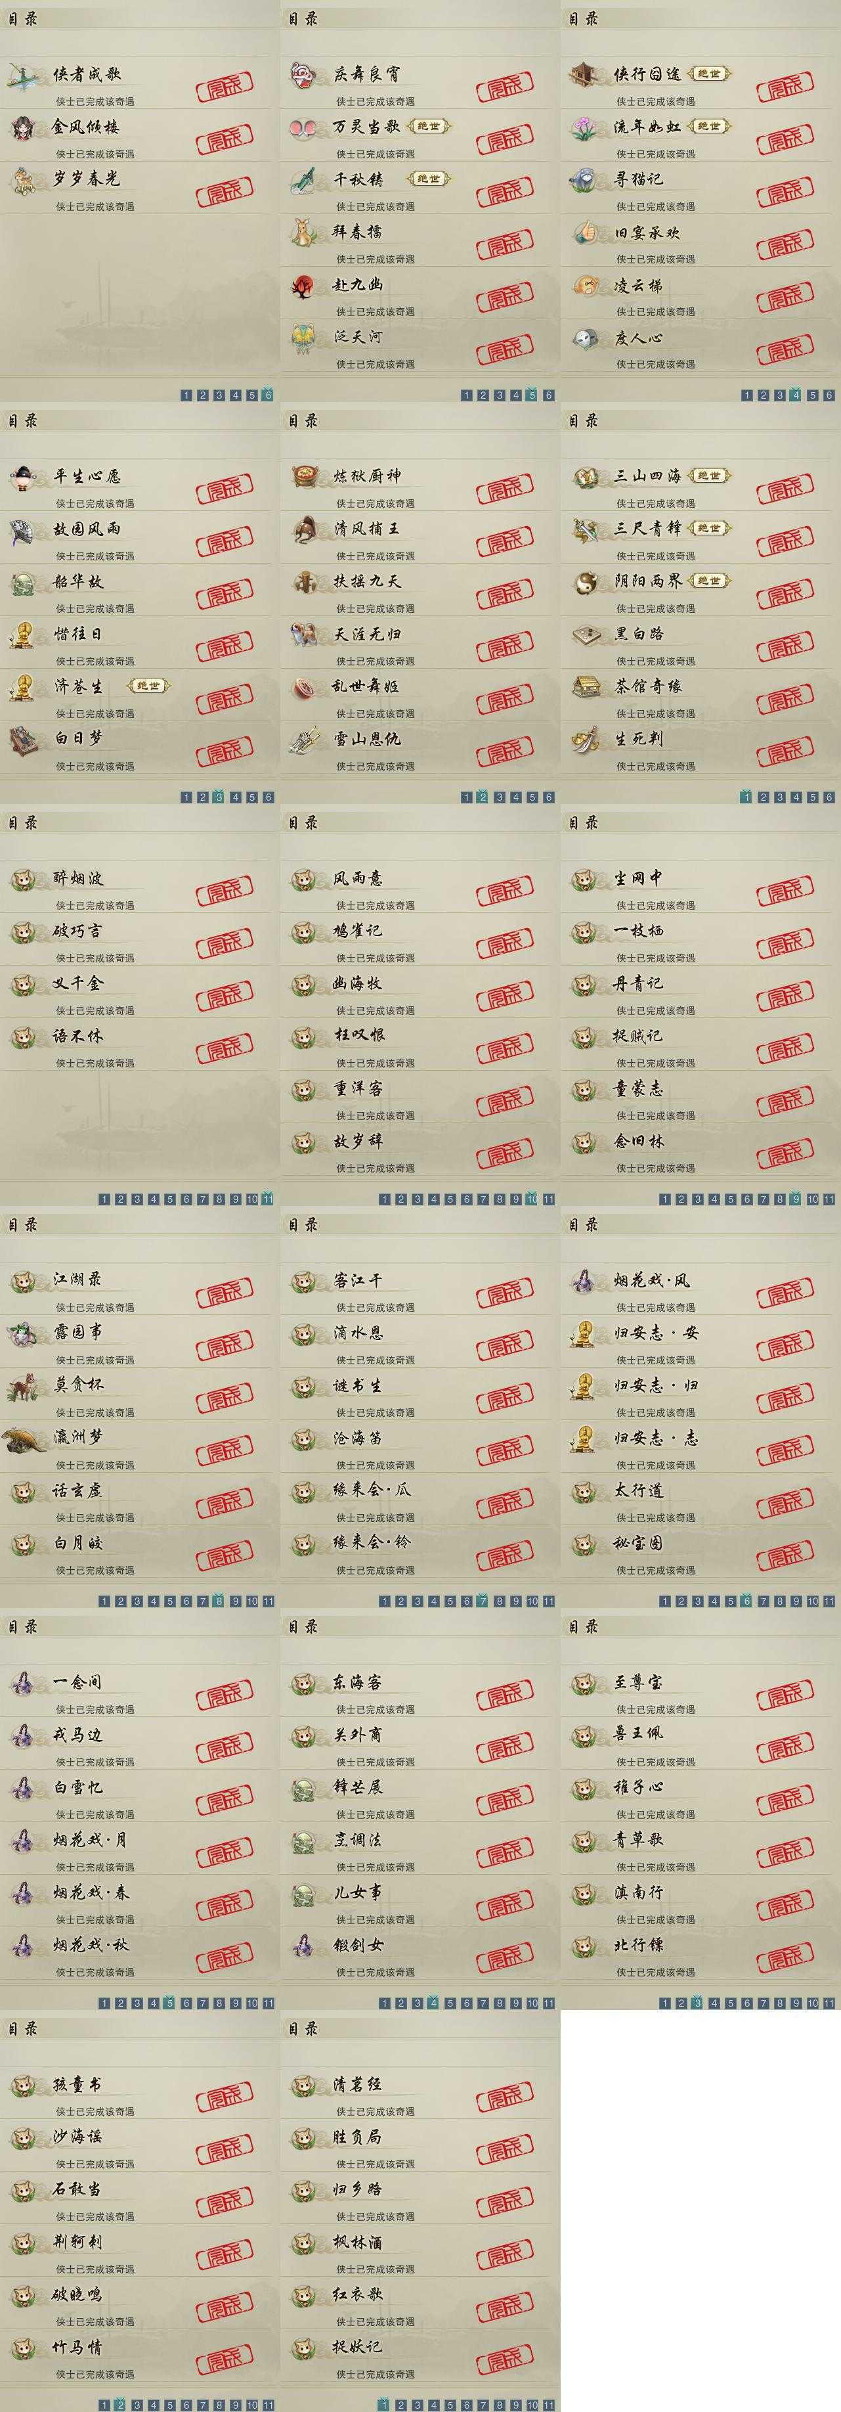Select the cooking pot icon next to 炼狱厨神
Viewport: 841px width, 2412px height.
(x=304, y=477)
